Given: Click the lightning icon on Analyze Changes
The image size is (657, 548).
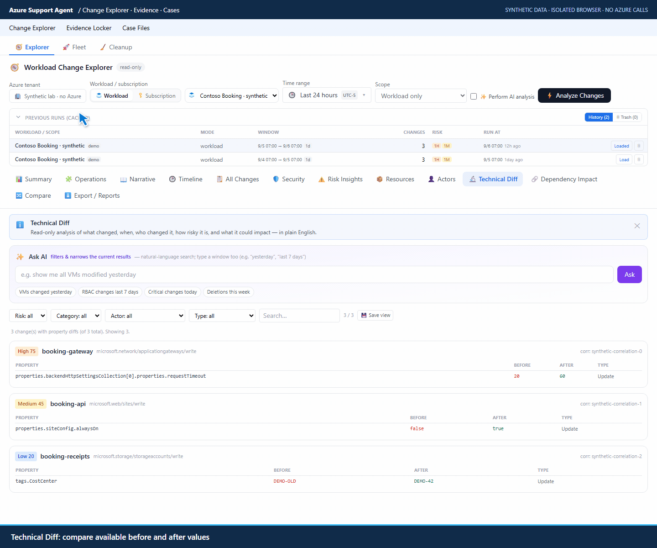Looking at the screenshot, I should (549, 95).
